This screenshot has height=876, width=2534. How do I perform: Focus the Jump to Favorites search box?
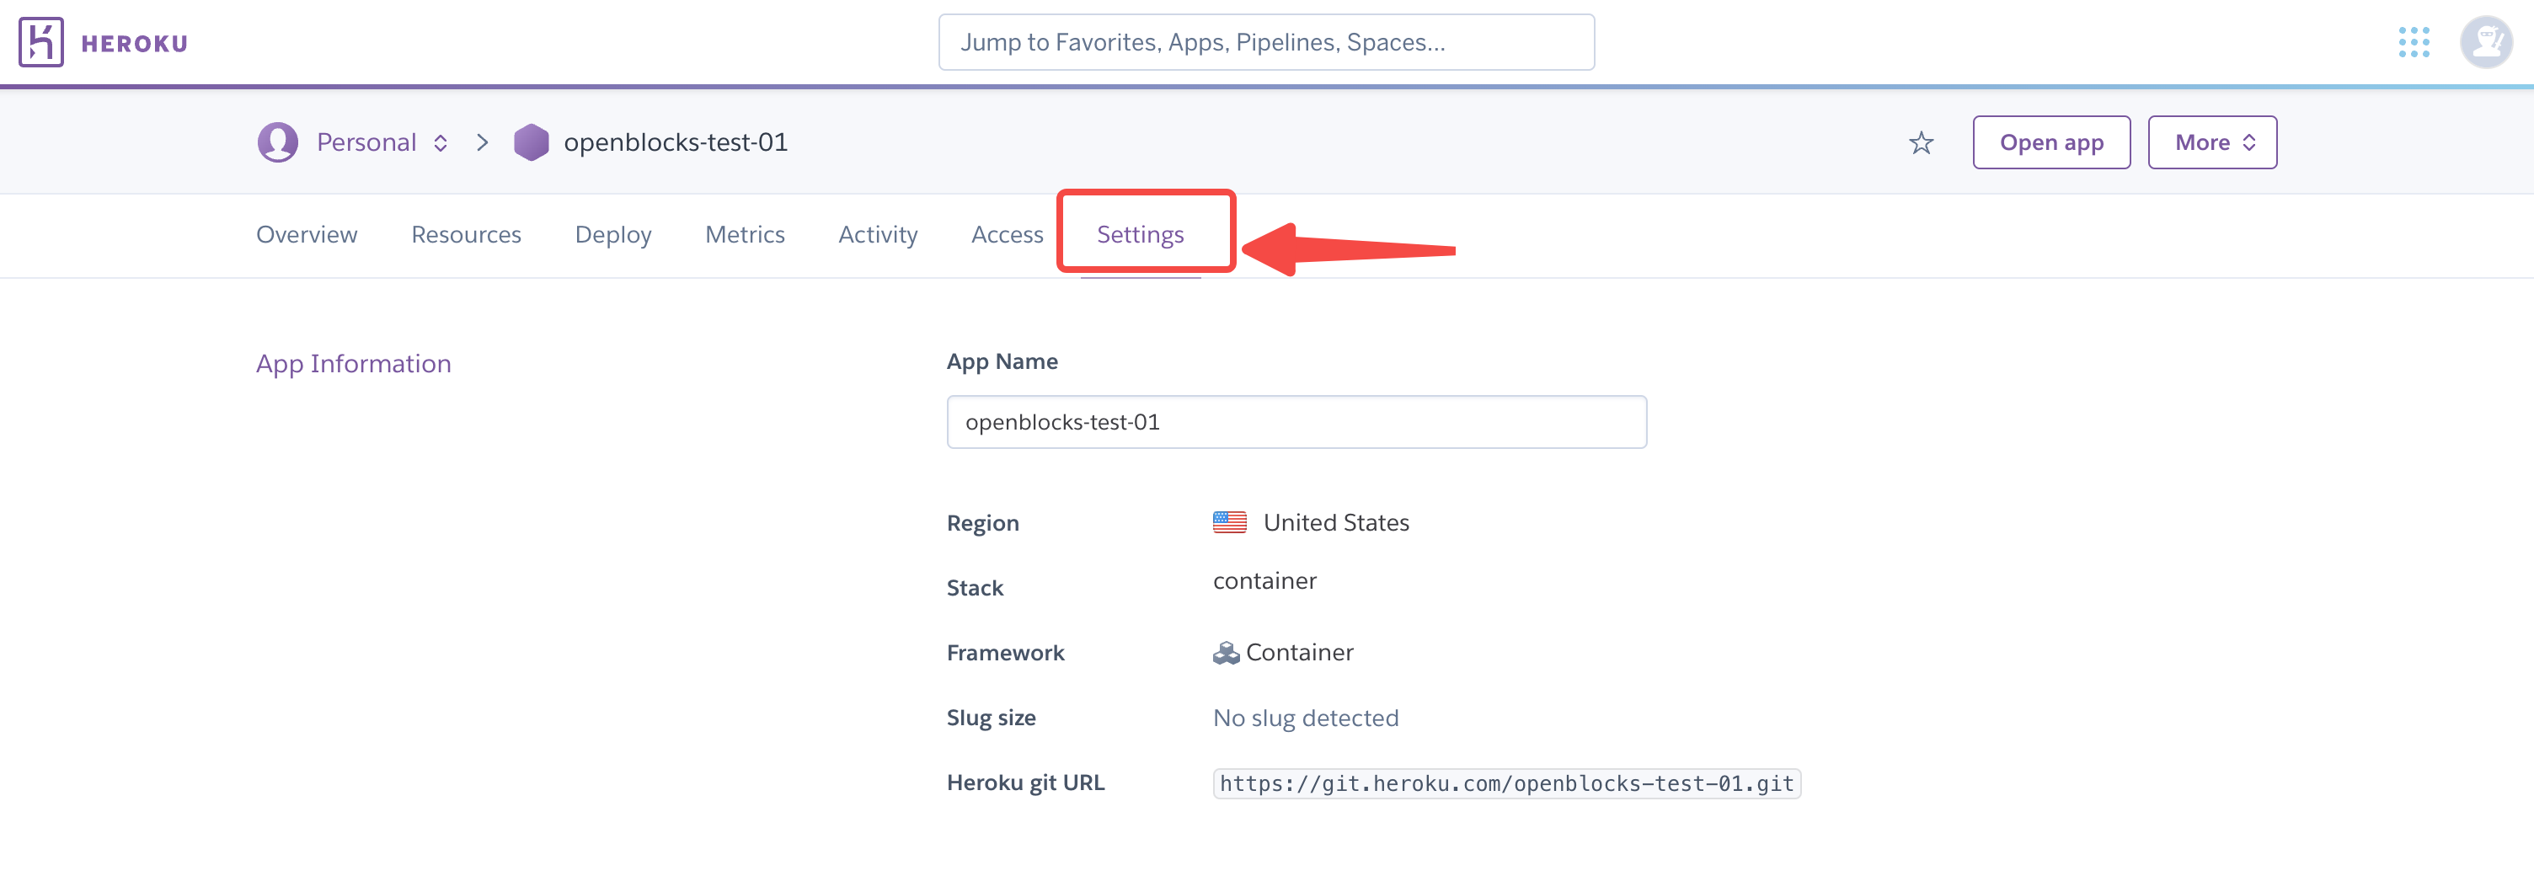(x=1266, y=42)
